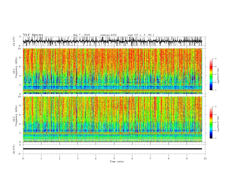Screen dimensions: 231x178
Task: Click the "station=ATH" header label
Action: tap(108, 35)
